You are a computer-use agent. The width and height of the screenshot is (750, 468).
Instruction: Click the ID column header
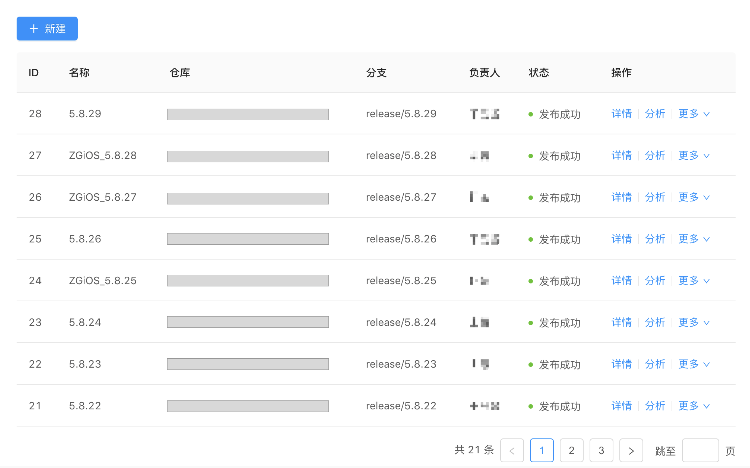pyautogui.click(x=34, y=72)
